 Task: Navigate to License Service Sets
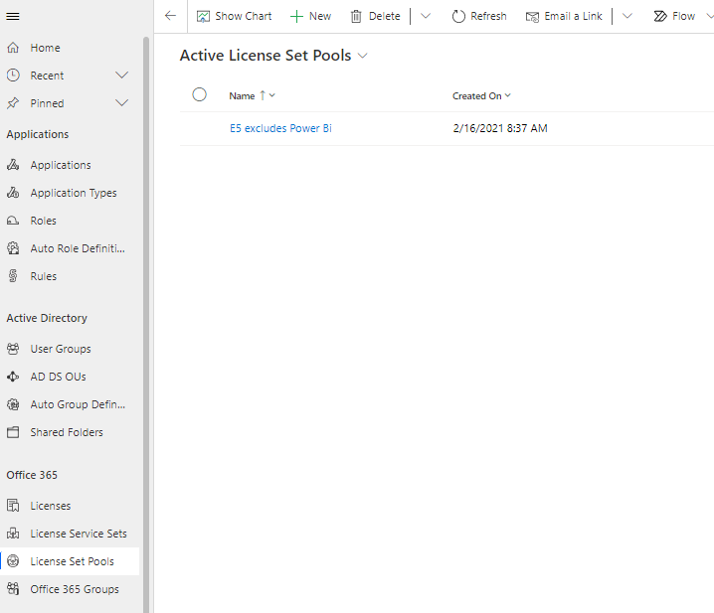(78, 534)
